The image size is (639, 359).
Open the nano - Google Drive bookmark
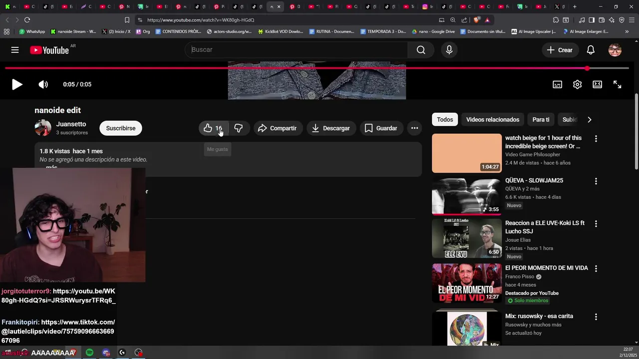433,31
